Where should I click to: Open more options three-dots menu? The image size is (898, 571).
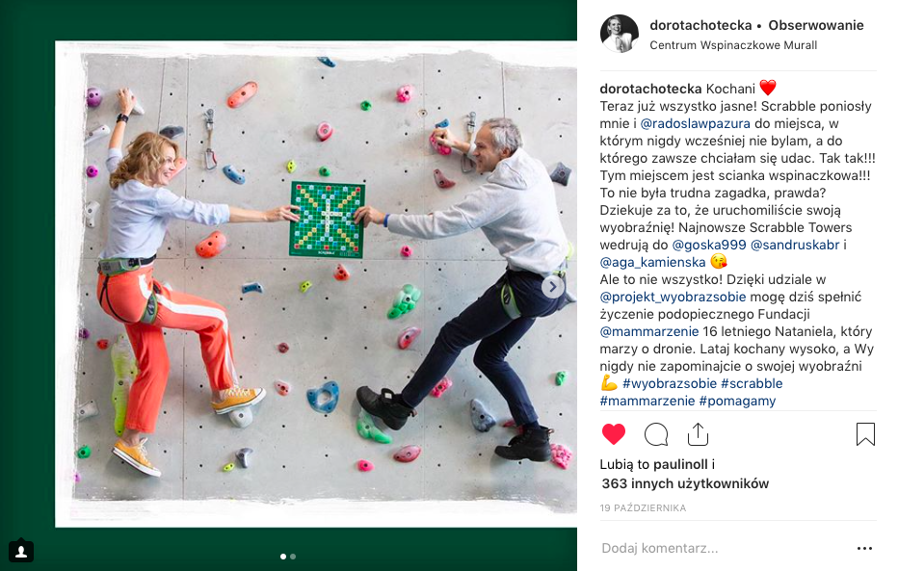(864, 548)
